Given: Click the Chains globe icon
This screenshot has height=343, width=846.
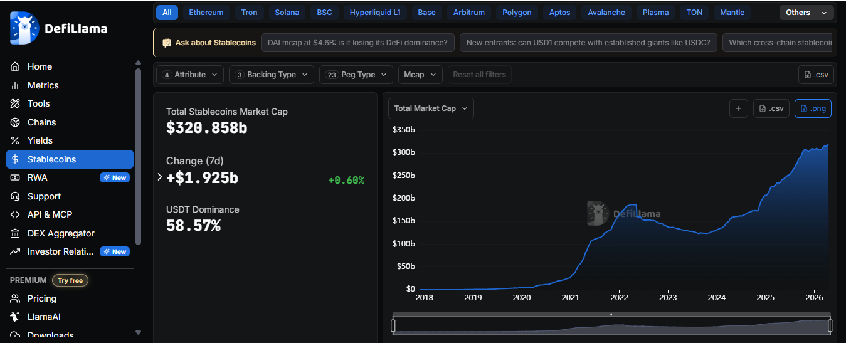Looking at the screenshot, I should (x=16, y=122).
